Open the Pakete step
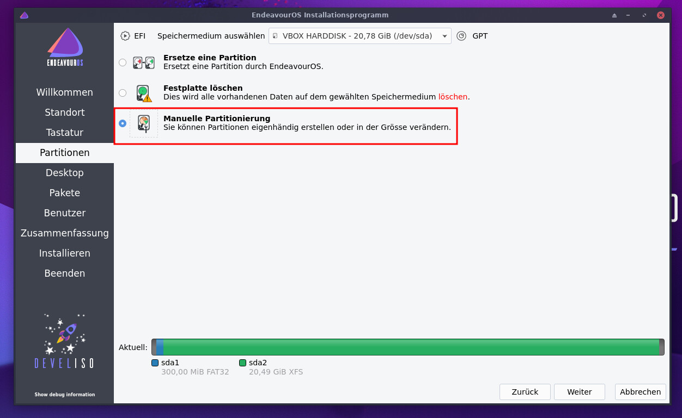Viewport: 682px width, 418px height. 65,193
